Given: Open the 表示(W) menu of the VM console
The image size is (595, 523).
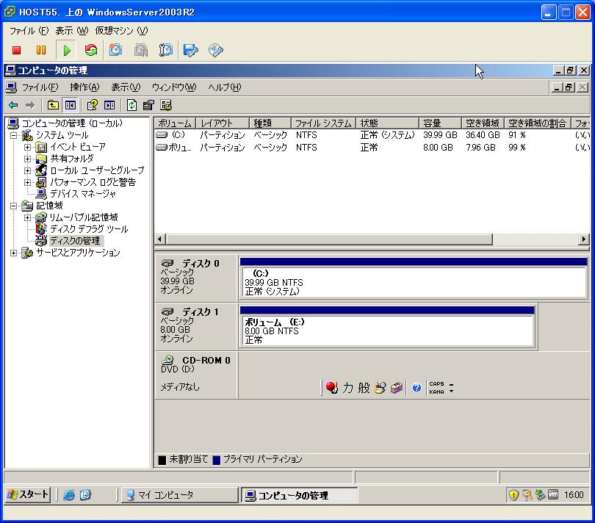Looking at the screenshot, I should point(71,31).
